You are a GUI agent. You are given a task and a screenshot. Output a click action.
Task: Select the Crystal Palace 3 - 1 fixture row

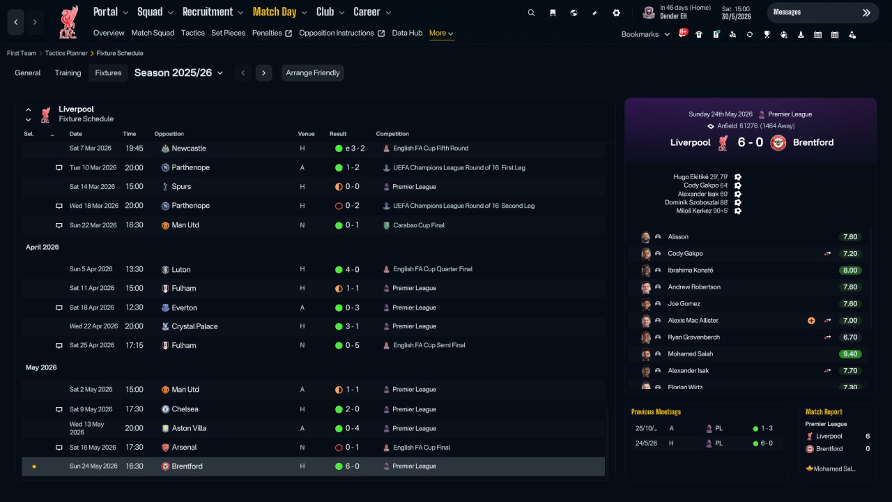pos(314,326)
